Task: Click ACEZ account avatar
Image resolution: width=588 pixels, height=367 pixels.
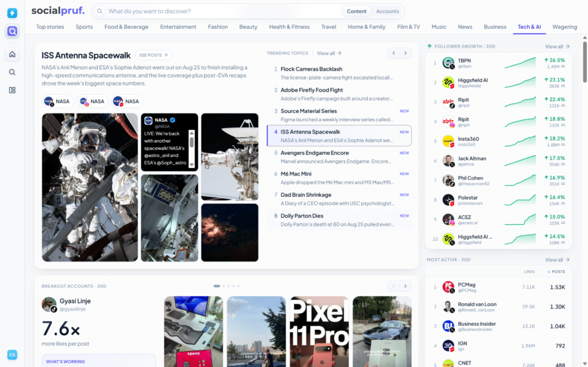Action: coord(448,220)
